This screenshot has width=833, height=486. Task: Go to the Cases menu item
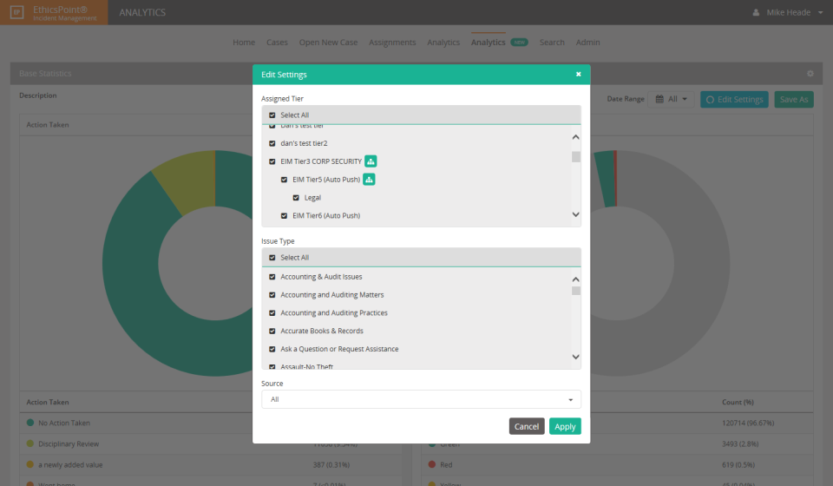[x=277, y=43]
